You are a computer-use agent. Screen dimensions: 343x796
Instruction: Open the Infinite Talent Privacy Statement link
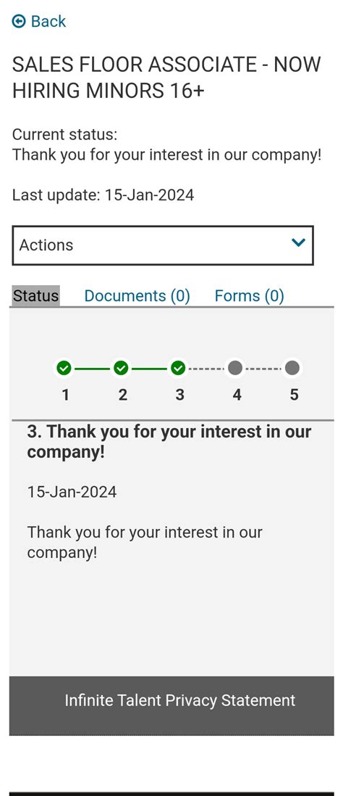tap(179, 700)
